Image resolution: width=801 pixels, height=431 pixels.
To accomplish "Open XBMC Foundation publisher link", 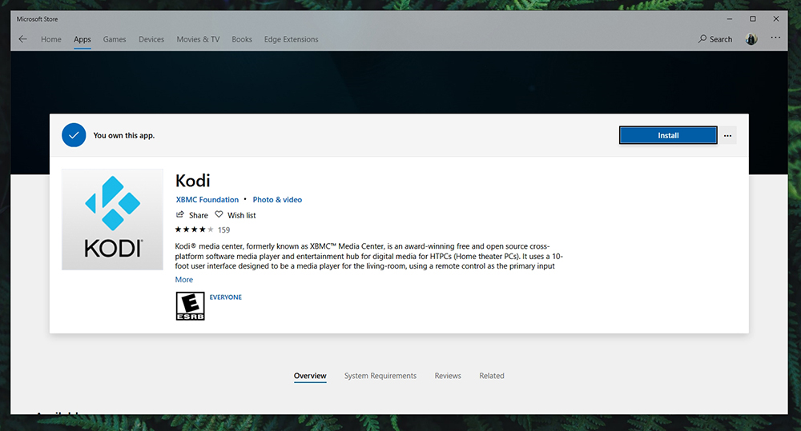I will point(207,199).
